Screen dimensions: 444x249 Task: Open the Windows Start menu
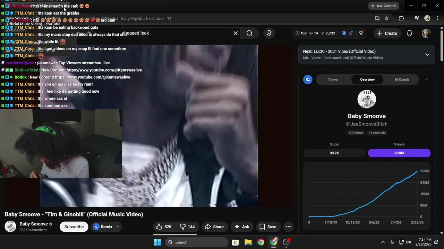[157, 242]
